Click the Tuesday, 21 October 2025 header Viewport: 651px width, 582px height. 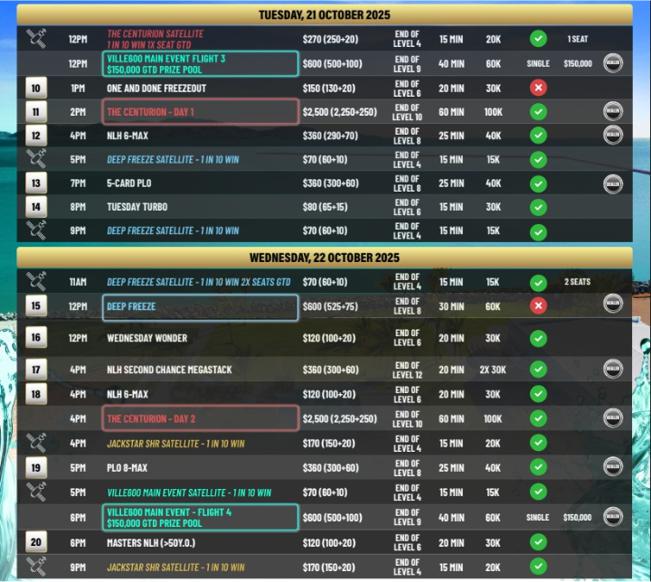click(x=325, y=15)
